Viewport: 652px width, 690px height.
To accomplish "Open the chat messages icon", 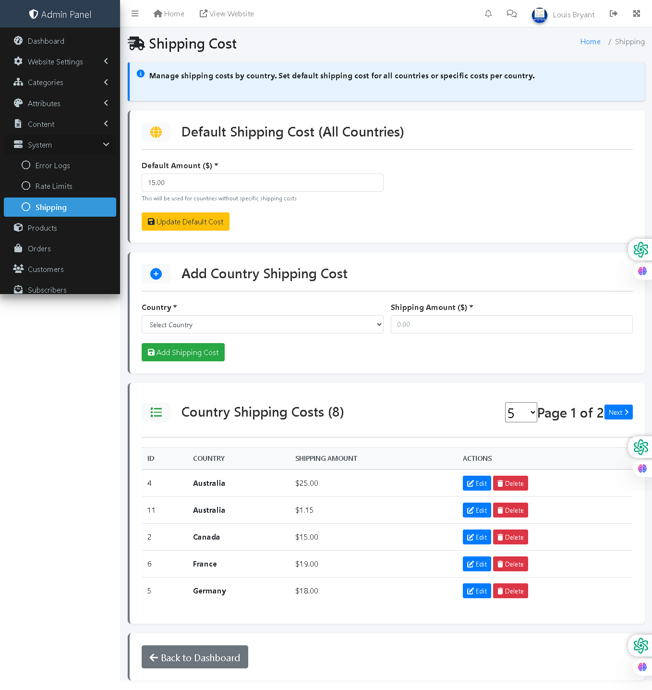I will 512,14.
